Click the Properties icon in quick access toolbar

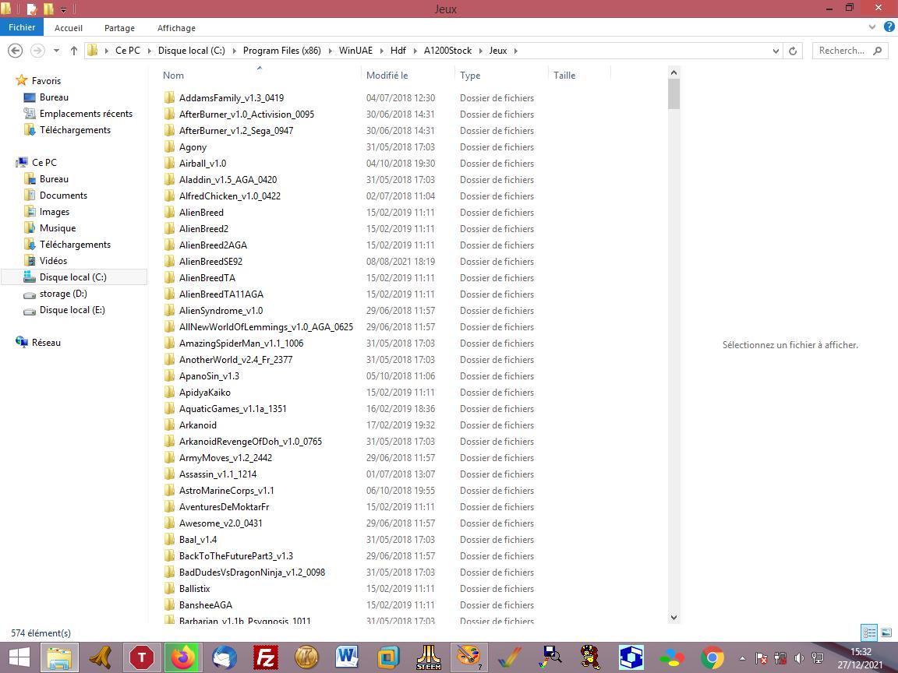click(32, 9)
